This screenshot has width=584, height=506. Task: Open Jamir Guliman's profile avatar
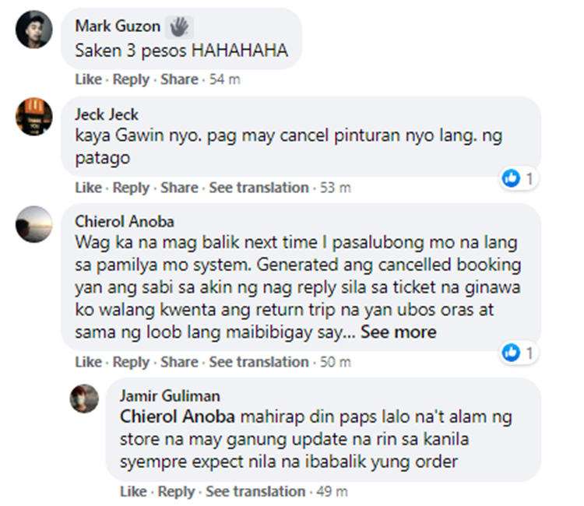point(84,399)
